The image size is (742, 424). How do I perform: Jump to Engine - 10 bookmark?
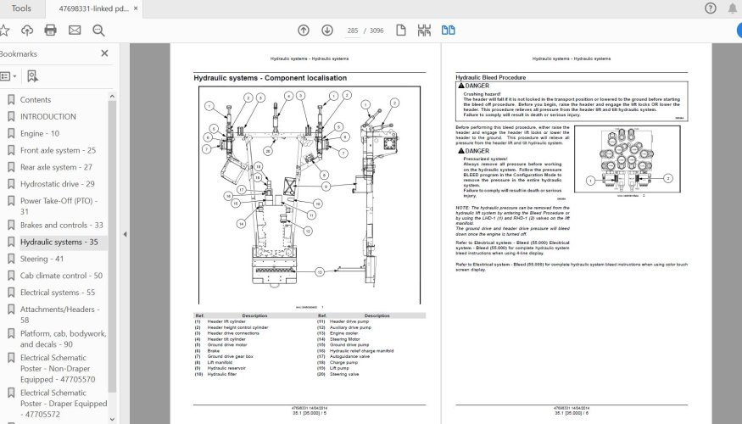coord(40,133)
